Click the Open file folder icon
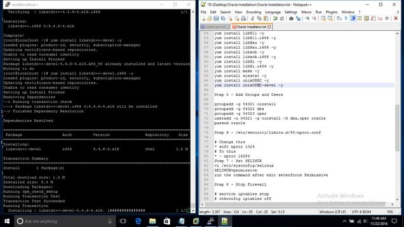The image size is (404, 227). (209, 18)
